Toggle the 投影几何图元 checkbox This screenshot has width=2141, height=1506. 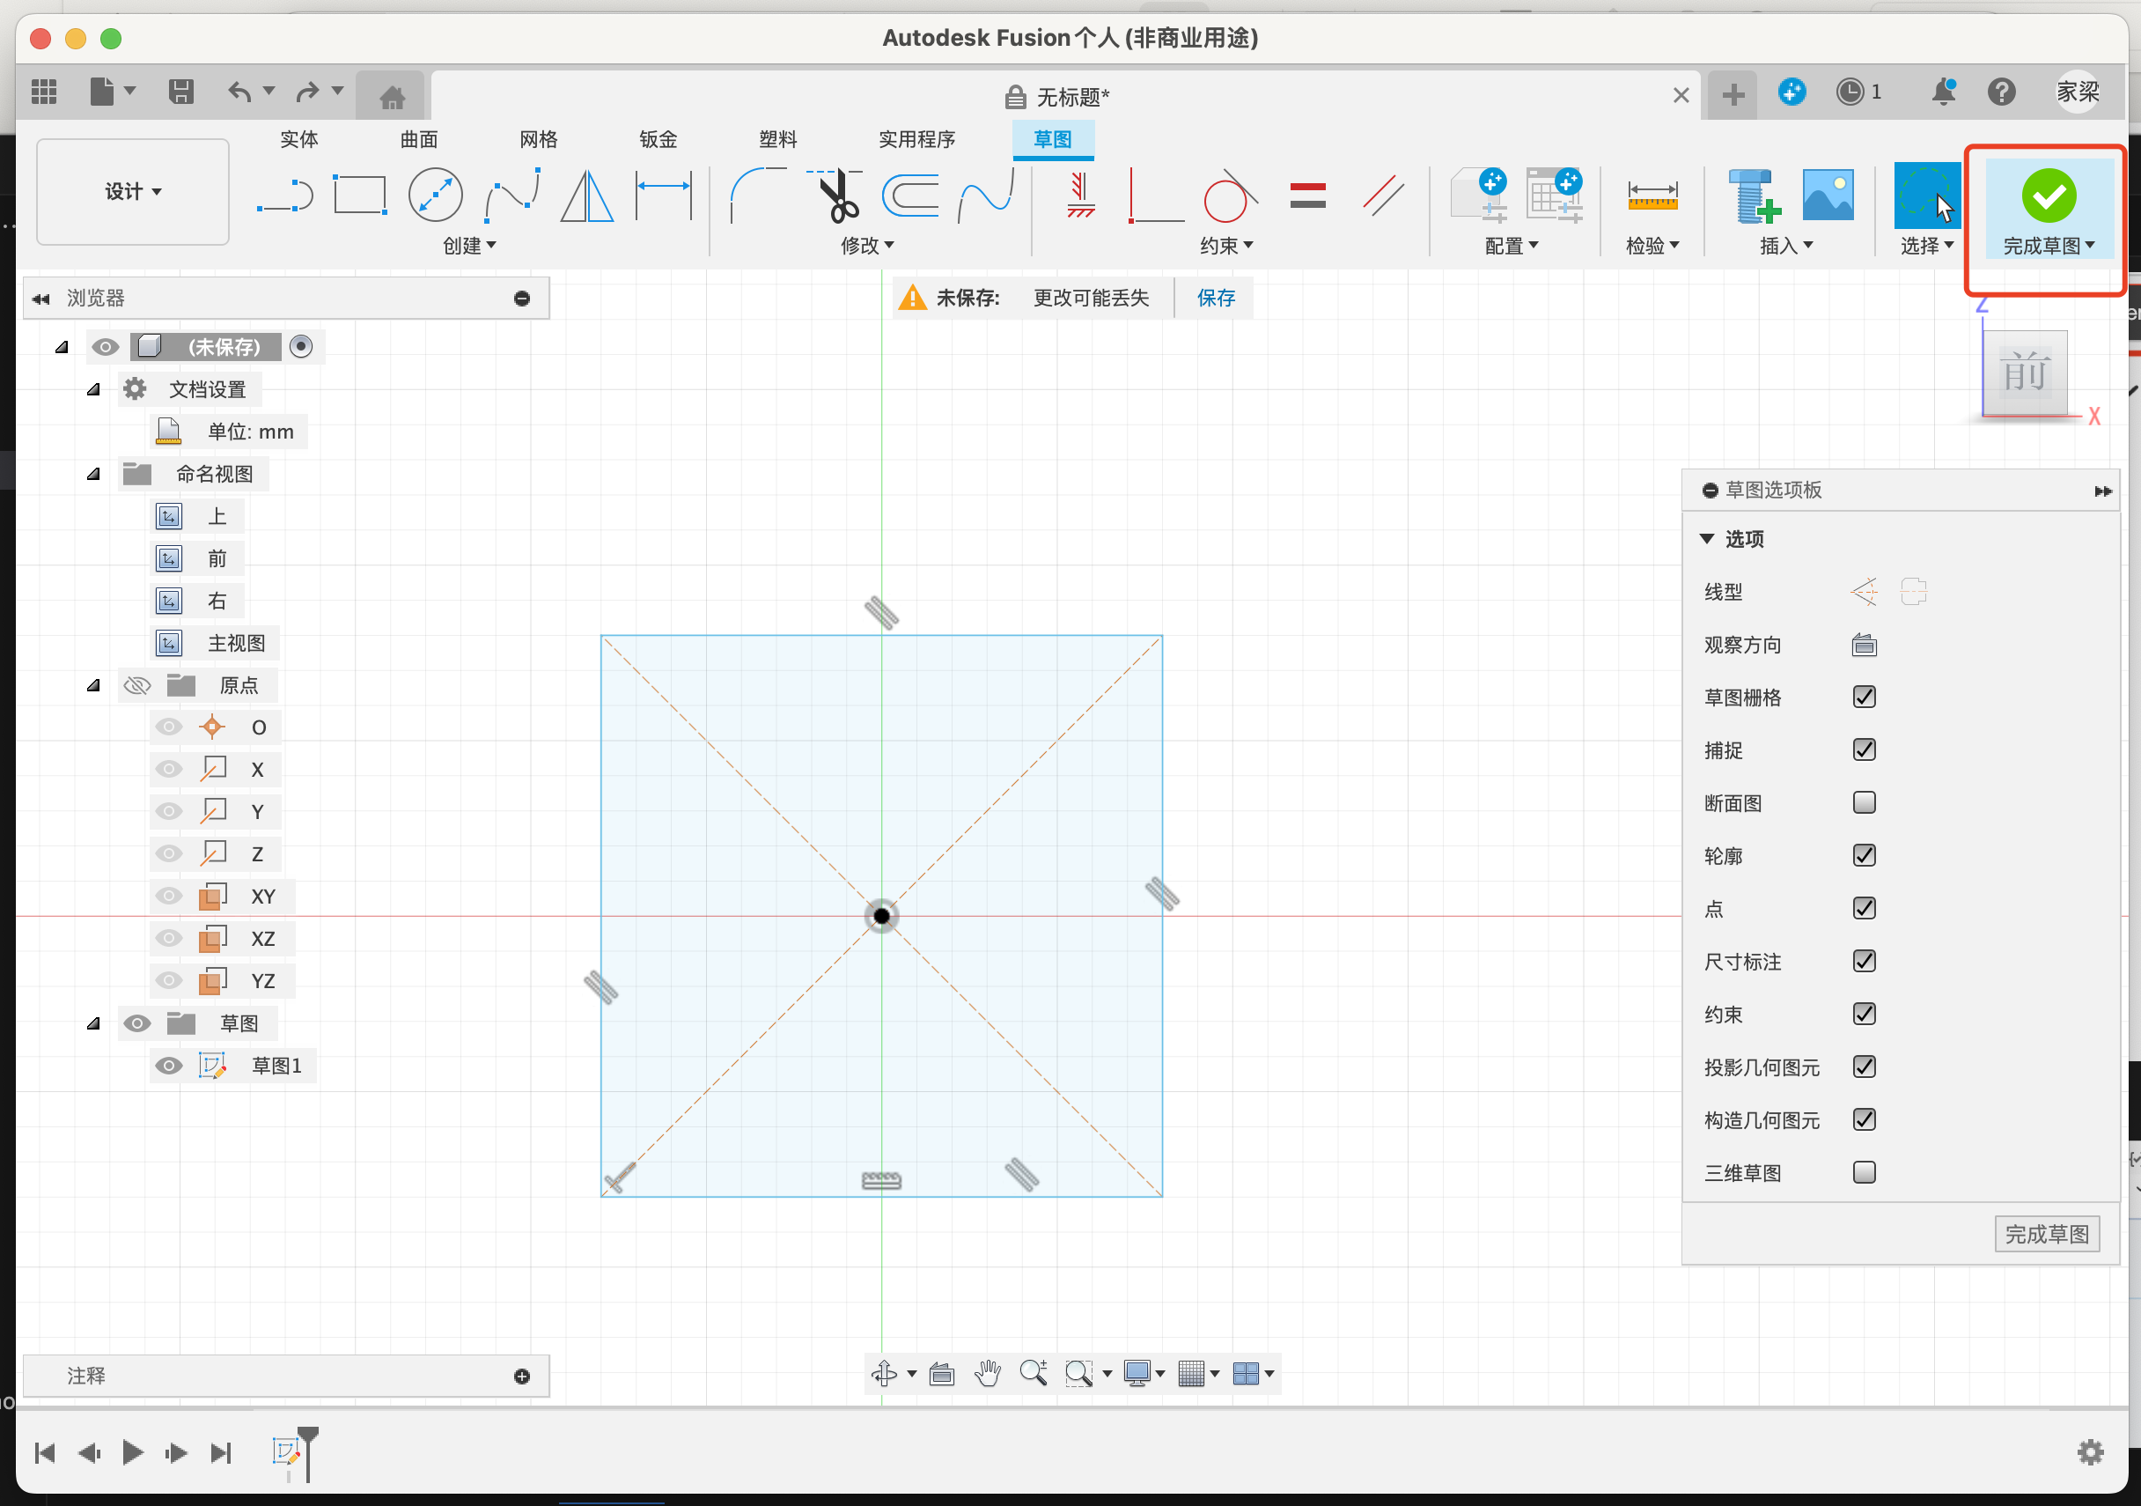click(x=1864, y=1067)
